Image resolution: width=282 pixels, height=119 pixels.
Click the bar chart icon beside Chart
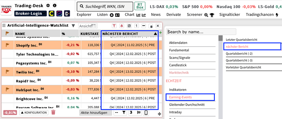(138, 15)
